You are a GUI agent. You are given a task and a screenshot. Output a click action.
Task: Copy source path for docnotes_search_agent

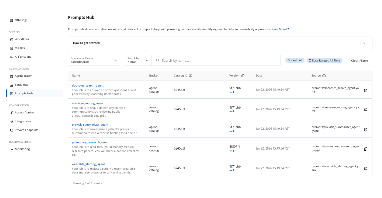pyautogui.click(x=366, y=90)
